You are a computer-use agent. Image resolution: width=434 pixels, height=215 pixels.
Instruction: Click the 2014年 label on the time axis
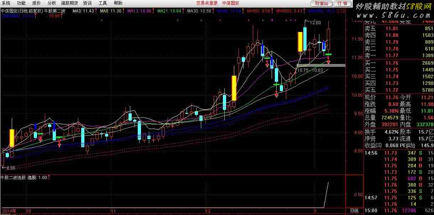pos(9,211)
